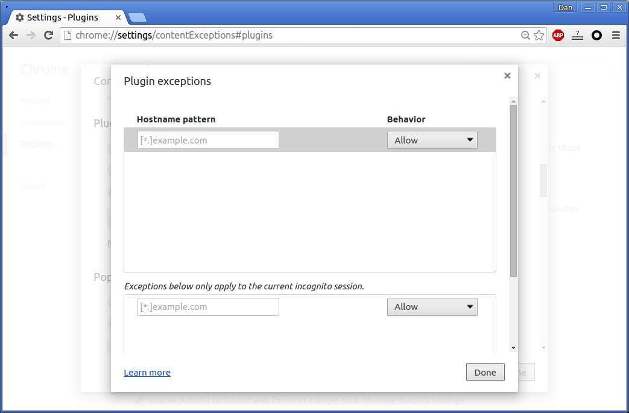Screen dimensions: 629x413
Task: Click the browser back arrow
Action: click(x=14, y=36)
